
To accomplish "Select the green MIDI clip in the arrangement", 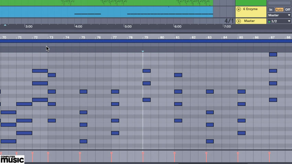I will [106, 3].
